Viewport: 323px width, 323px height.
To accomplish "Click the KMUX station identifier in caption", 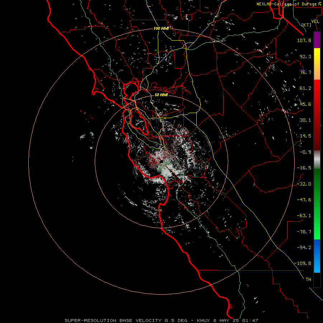I will 203,320.
